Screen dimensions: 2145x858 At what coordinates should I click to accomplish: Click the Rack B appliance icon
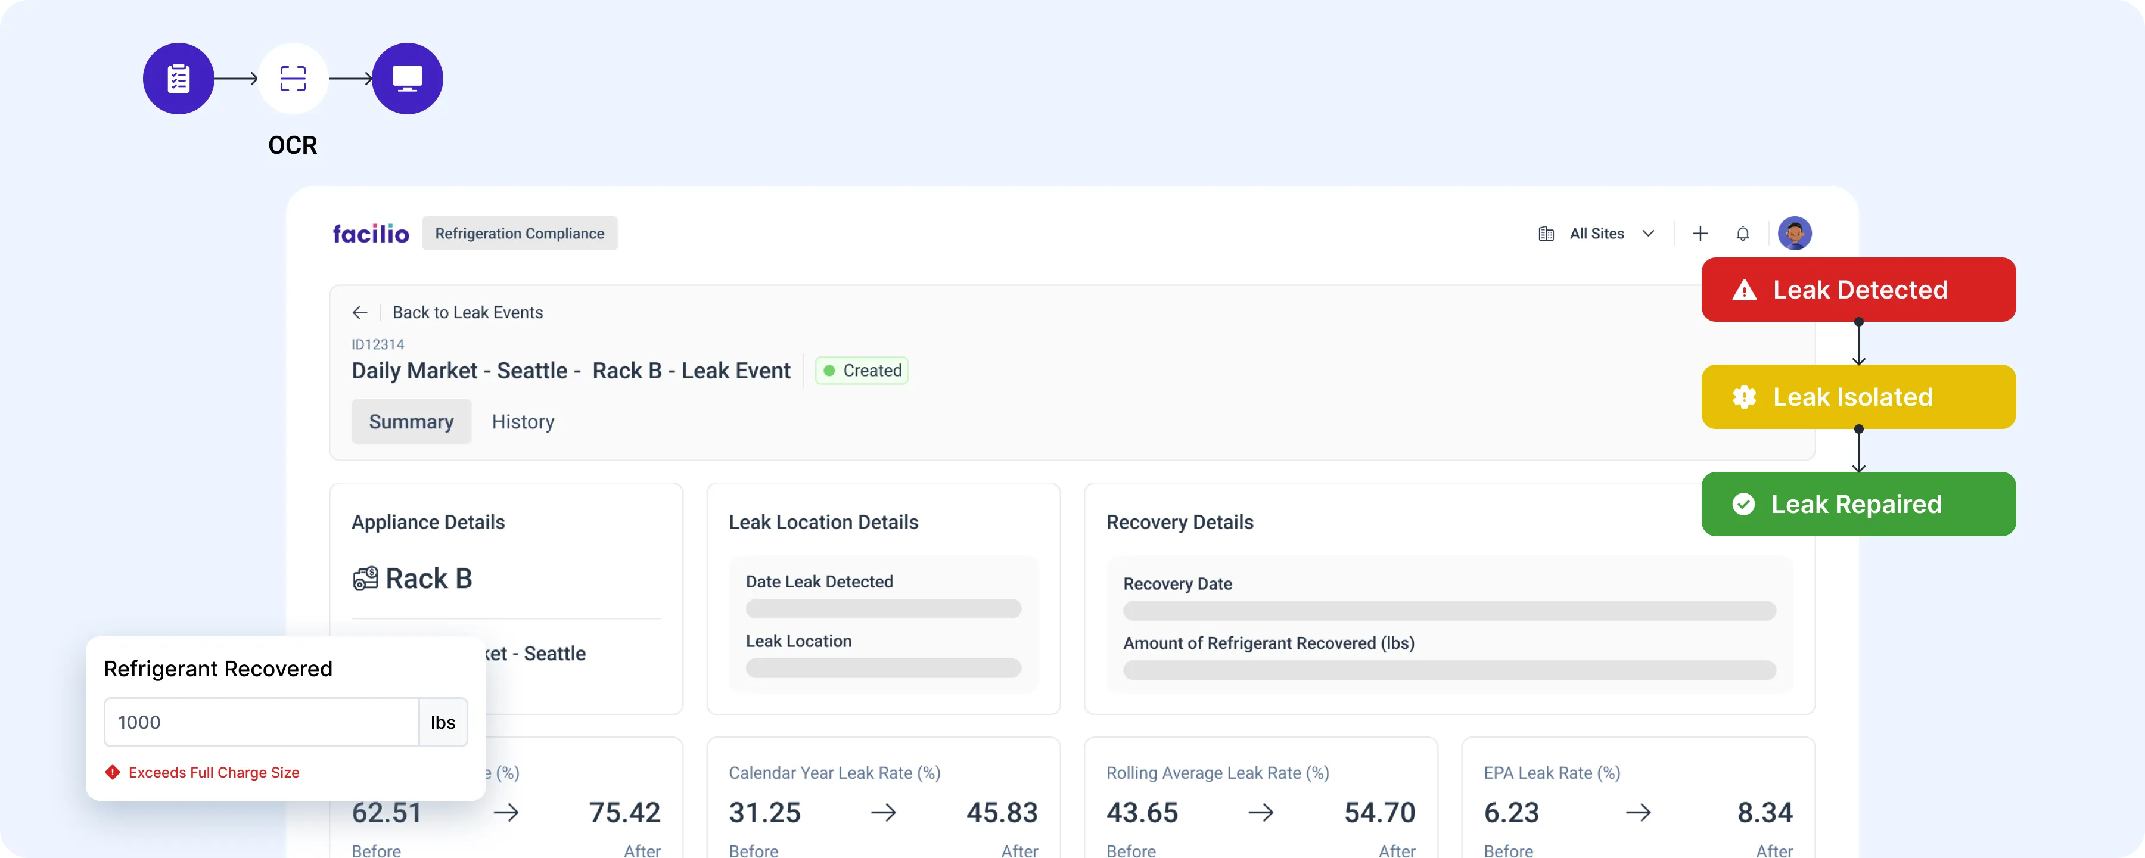pyautogui.click(x=365, y=578)
